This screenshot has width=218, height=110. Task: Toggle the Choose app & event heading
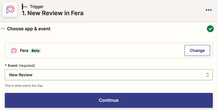pos(29,29)
